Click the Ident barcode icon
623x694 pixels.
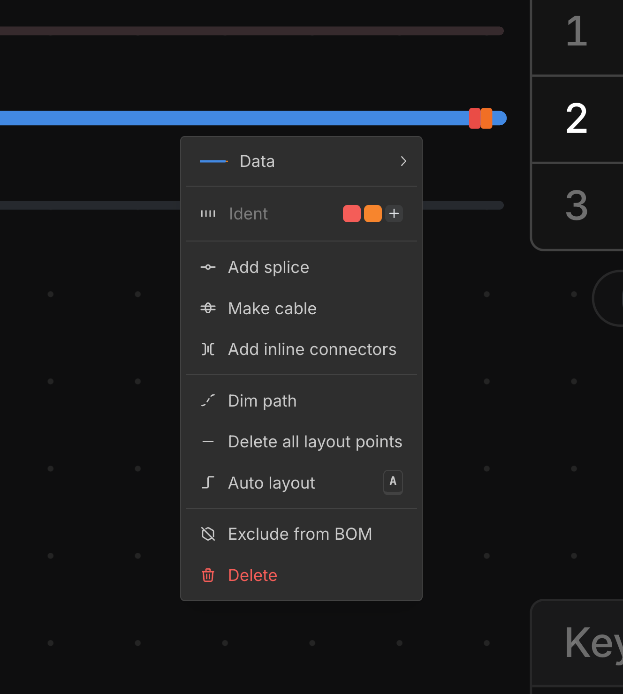(x=208, y=214)
